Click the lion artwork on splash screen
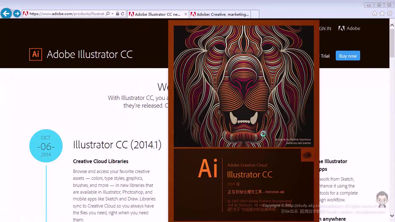 click(x=243, y=86)
